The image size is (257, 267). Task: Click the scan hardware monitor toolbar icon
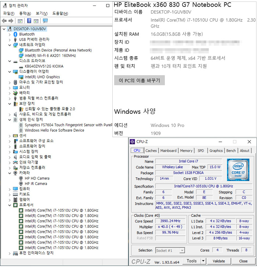pos(45,21)
